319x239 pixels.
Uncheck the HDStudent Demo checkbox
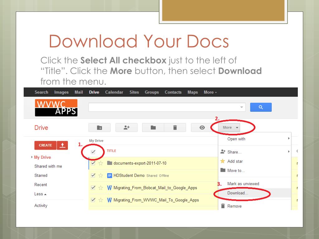coord(93,176)
